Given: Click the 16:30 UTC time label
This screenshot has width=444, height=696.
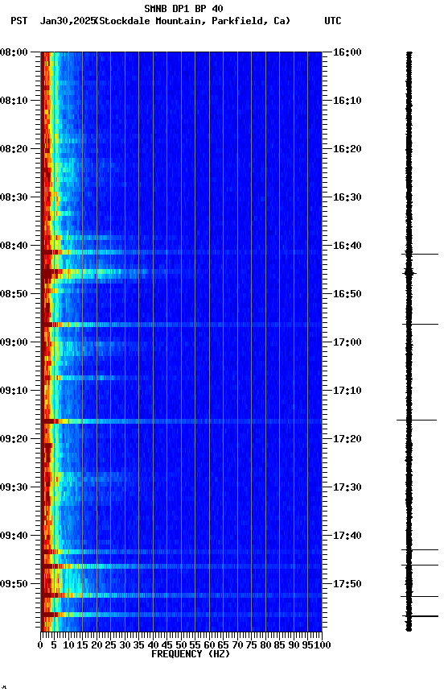Looking at the screenshot, I should tap(347, 197).
